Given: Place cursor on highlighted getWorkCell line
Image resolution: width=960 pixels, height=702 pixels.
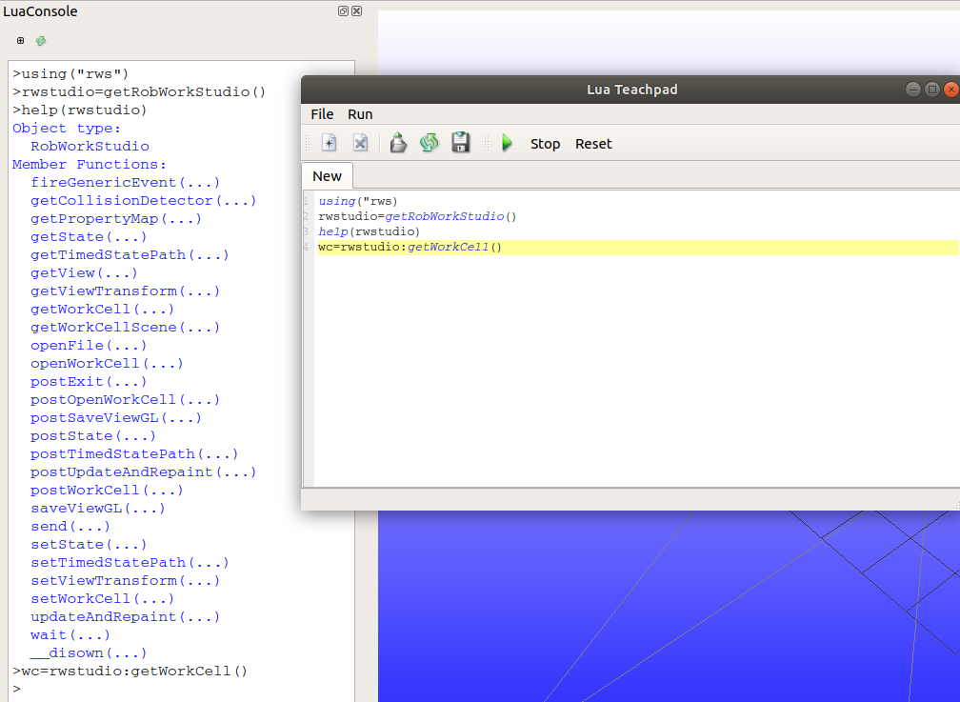Looking at the screenshot, I should point(637,247).
